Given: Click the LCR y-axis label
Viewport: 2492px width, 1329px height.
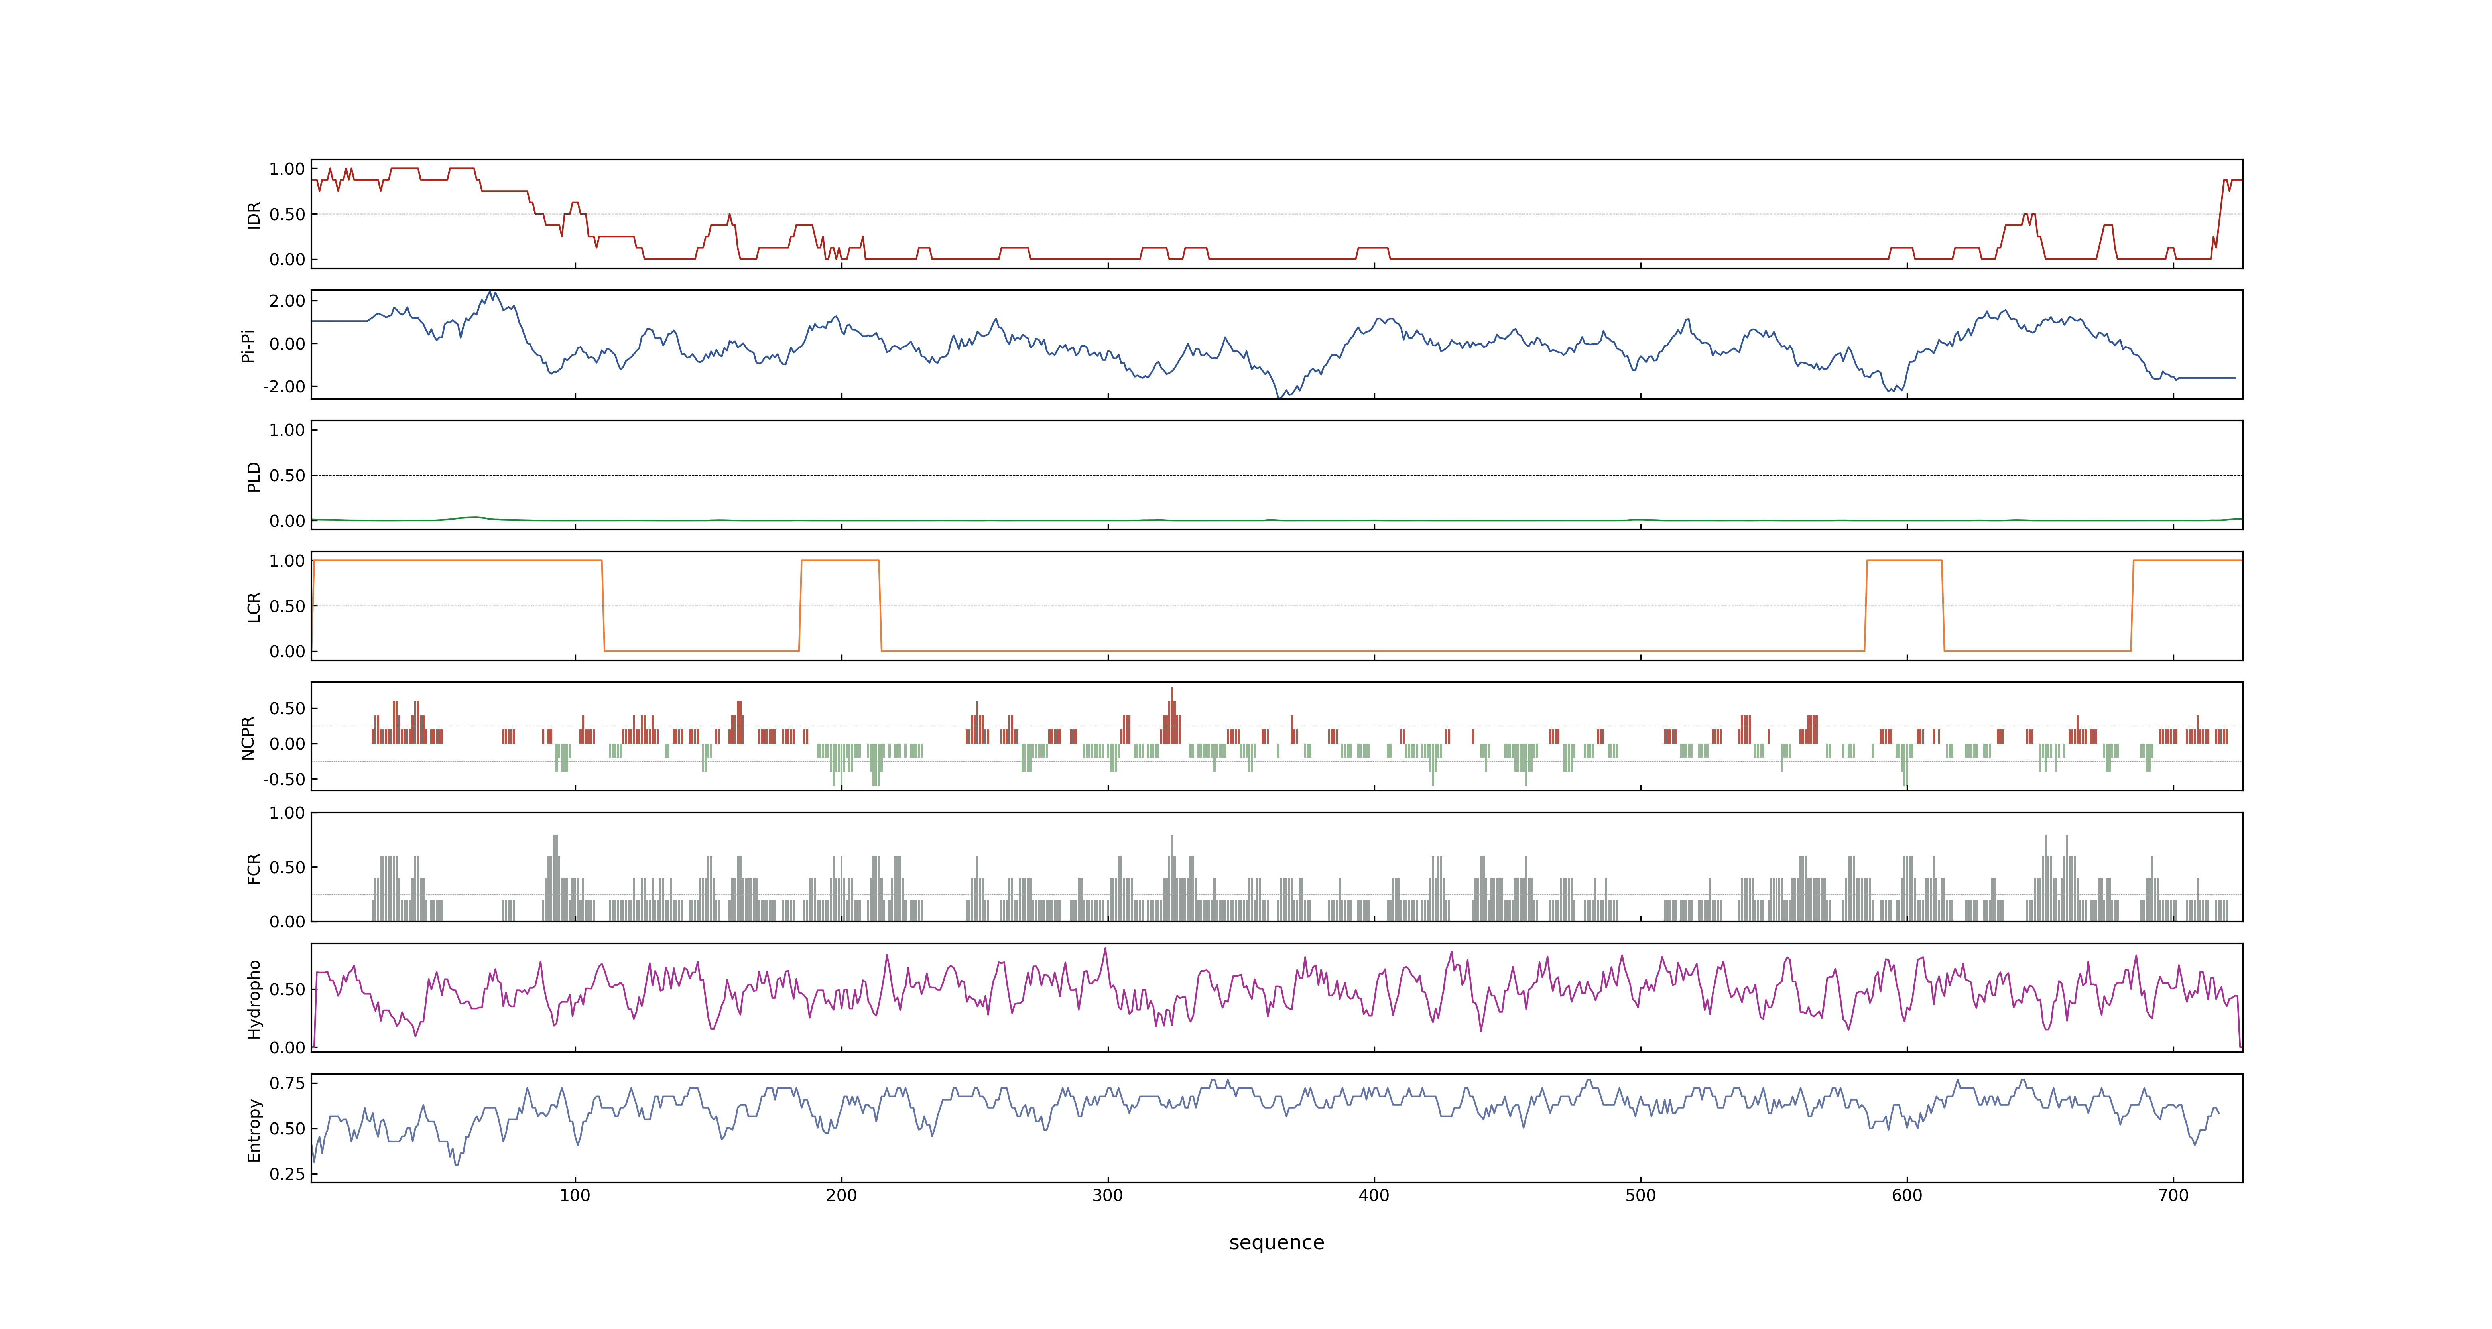Looking at the screenshot, I should [x=254, y=606].
